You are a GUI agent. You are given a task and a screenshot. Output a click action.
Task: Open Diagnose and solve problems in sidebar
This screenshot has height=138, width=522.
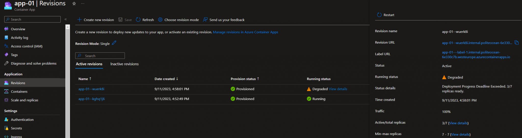(33, 64)
